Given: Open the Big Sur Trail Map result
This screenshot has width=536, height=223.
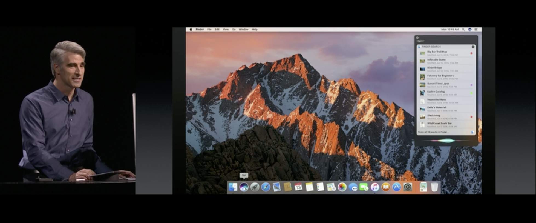Looking at the screenshot, I should coord(446,53).
